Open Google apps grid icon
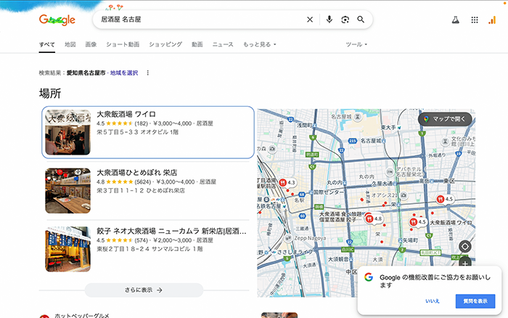 [475, 20]
